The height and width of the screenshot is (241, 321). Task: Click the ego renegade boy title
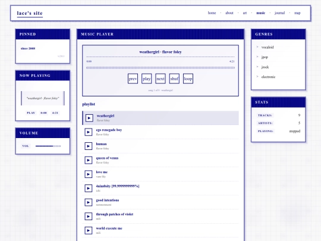click(109, 130)
